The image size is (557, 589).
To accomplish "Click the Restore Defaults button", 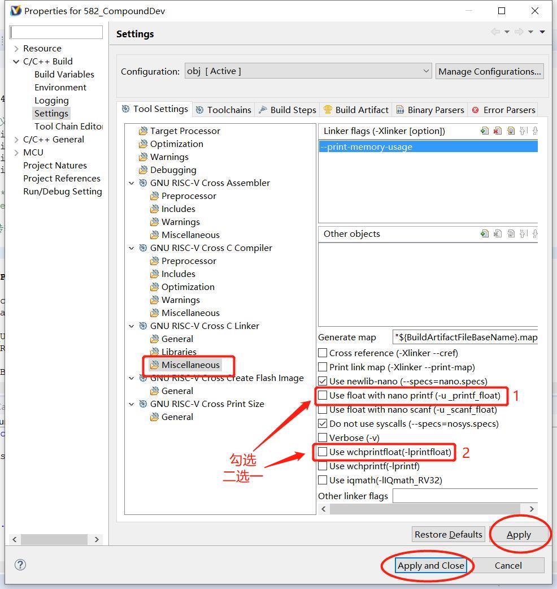I will [x=448, y=534].
